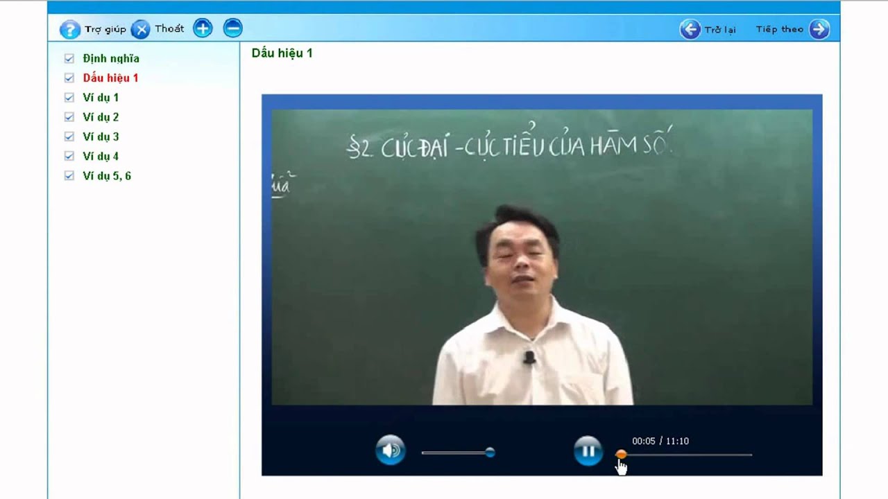Pause the lecture video
Viewport: 888px width, 499px height.
588,451
